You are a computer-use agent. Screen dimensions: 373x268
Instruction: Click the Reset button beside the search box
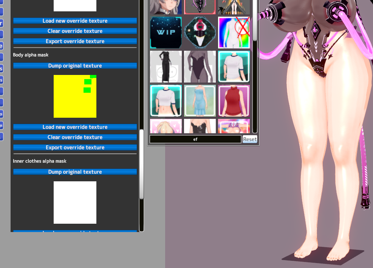250,139
